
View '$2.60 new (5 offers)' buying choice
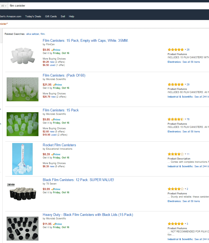54,132
